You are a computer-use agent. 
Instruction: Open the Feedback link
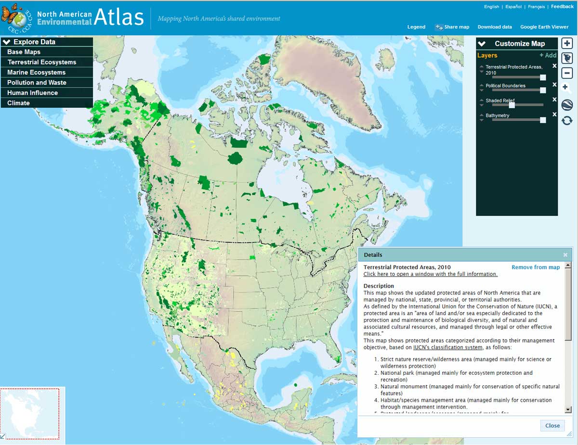coord(563,7)
